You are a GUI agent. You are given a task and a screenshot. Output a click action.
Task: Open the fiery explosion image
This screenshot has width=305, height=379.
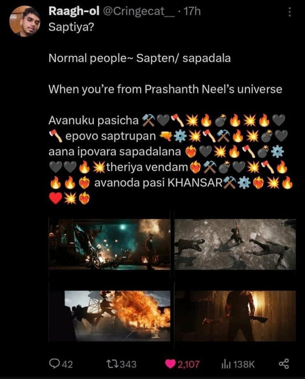110,316
